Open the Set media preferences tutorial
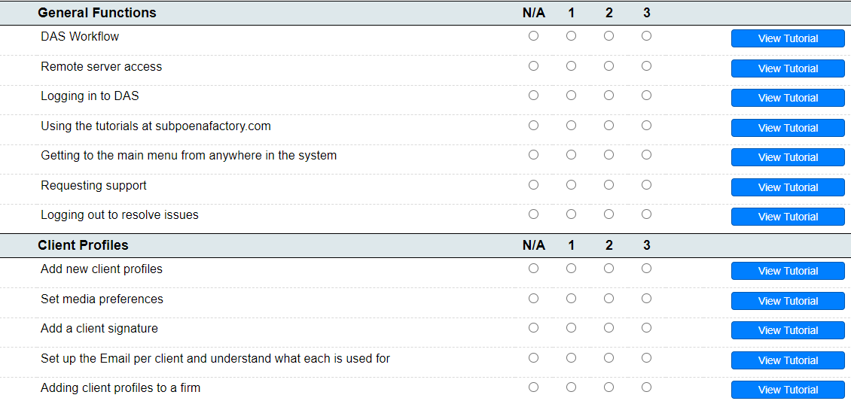Viewport: 851px width, 404px height. point(788,301)
